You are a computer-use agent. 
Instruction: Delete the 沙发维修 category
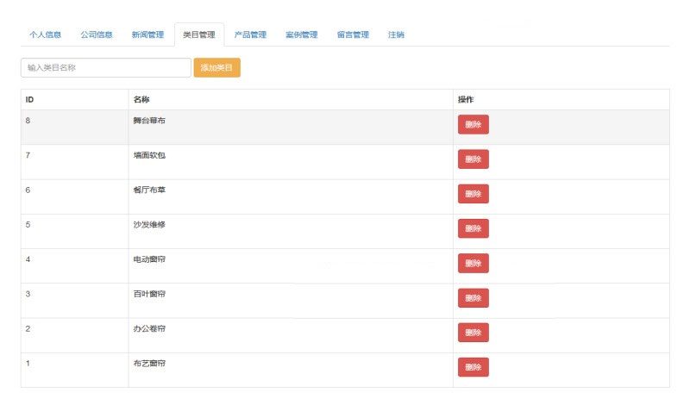click(x=473, y=228)
